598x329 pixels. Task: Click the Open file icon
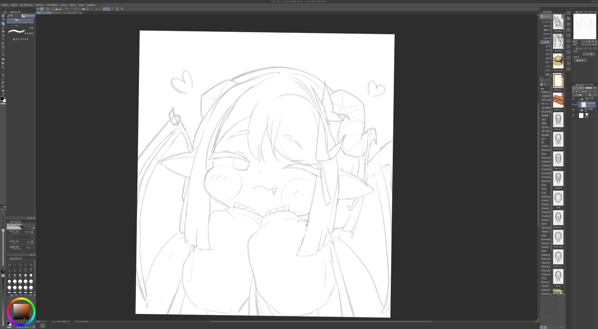(x=56, y=9)
